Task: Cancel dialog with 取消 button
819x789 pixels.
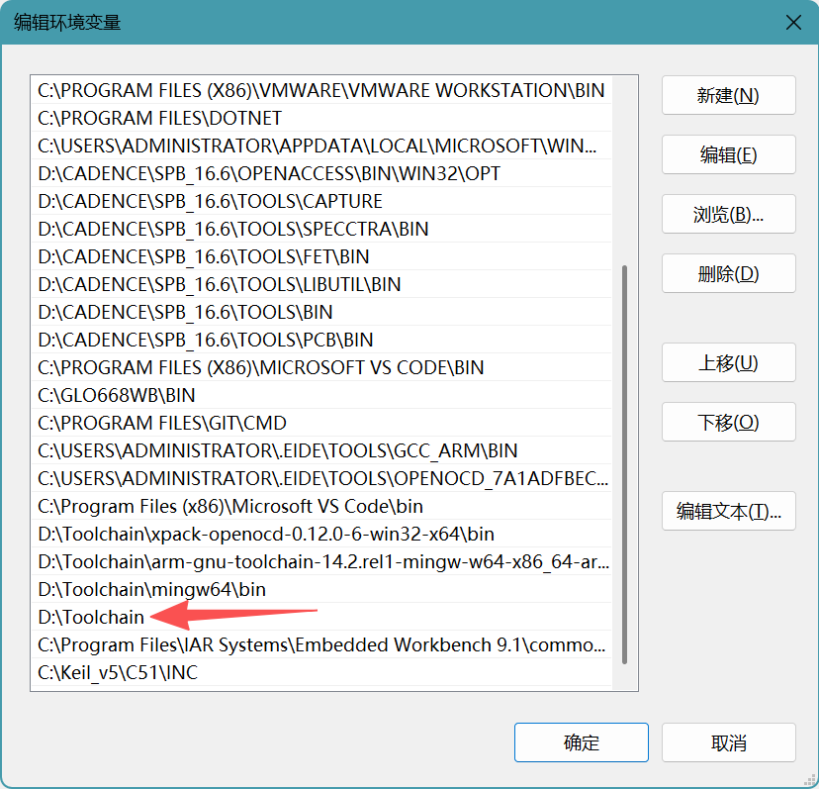Action: 729,742
